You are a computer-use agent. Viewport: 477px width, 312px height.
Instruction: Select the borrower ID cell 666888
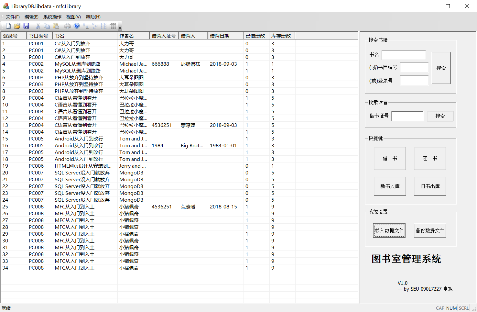(160, 64)
